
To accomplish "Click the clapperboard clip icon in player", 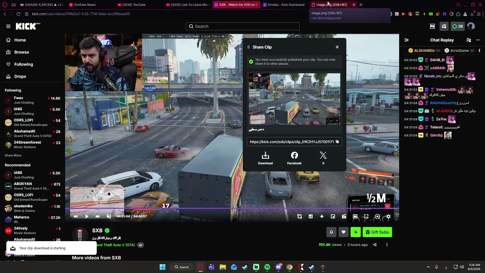I will pyautogui.click(x=344, y=217).
